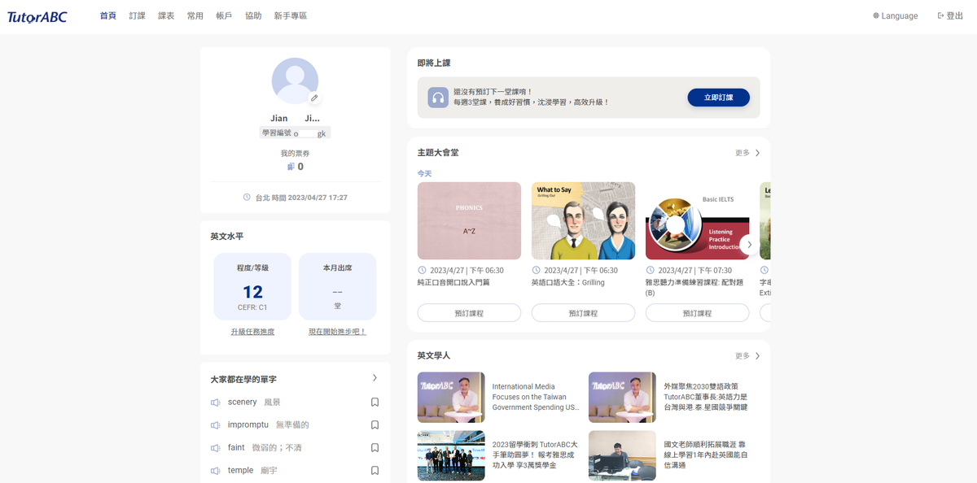Click the profile avatar picture
Screen dimensions: 977x483
pos(295,81)
